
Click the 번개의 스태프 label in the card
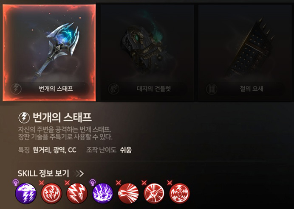(x=56, y=89)
